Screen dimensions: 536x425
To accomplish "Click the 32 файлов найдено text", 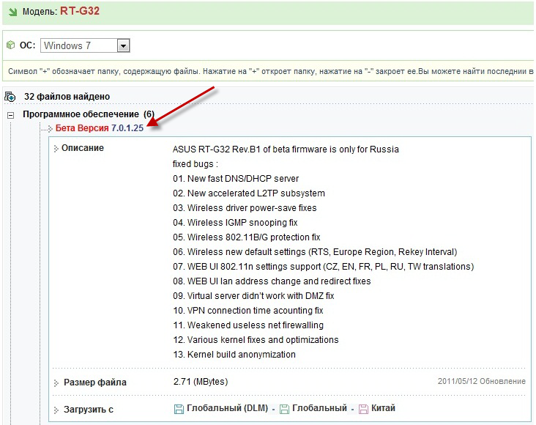I will [67, 97].
